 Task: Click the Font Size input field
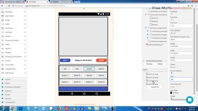[181, 26]
